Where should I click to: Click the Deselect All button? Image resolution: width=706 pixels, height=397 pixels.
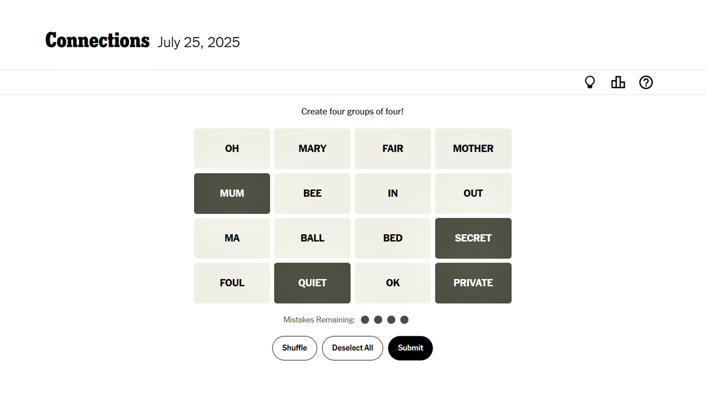(352, 348)
